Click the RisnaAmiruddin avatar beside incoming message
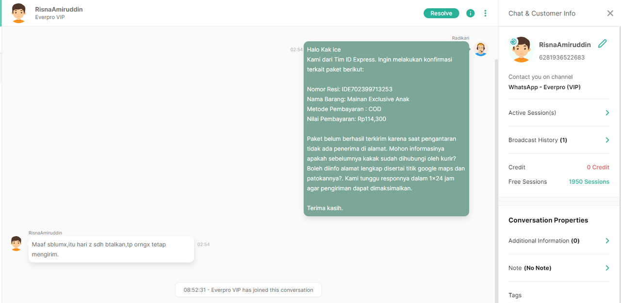This screenshot has height=303, width=621. click(x=16, y=243)
